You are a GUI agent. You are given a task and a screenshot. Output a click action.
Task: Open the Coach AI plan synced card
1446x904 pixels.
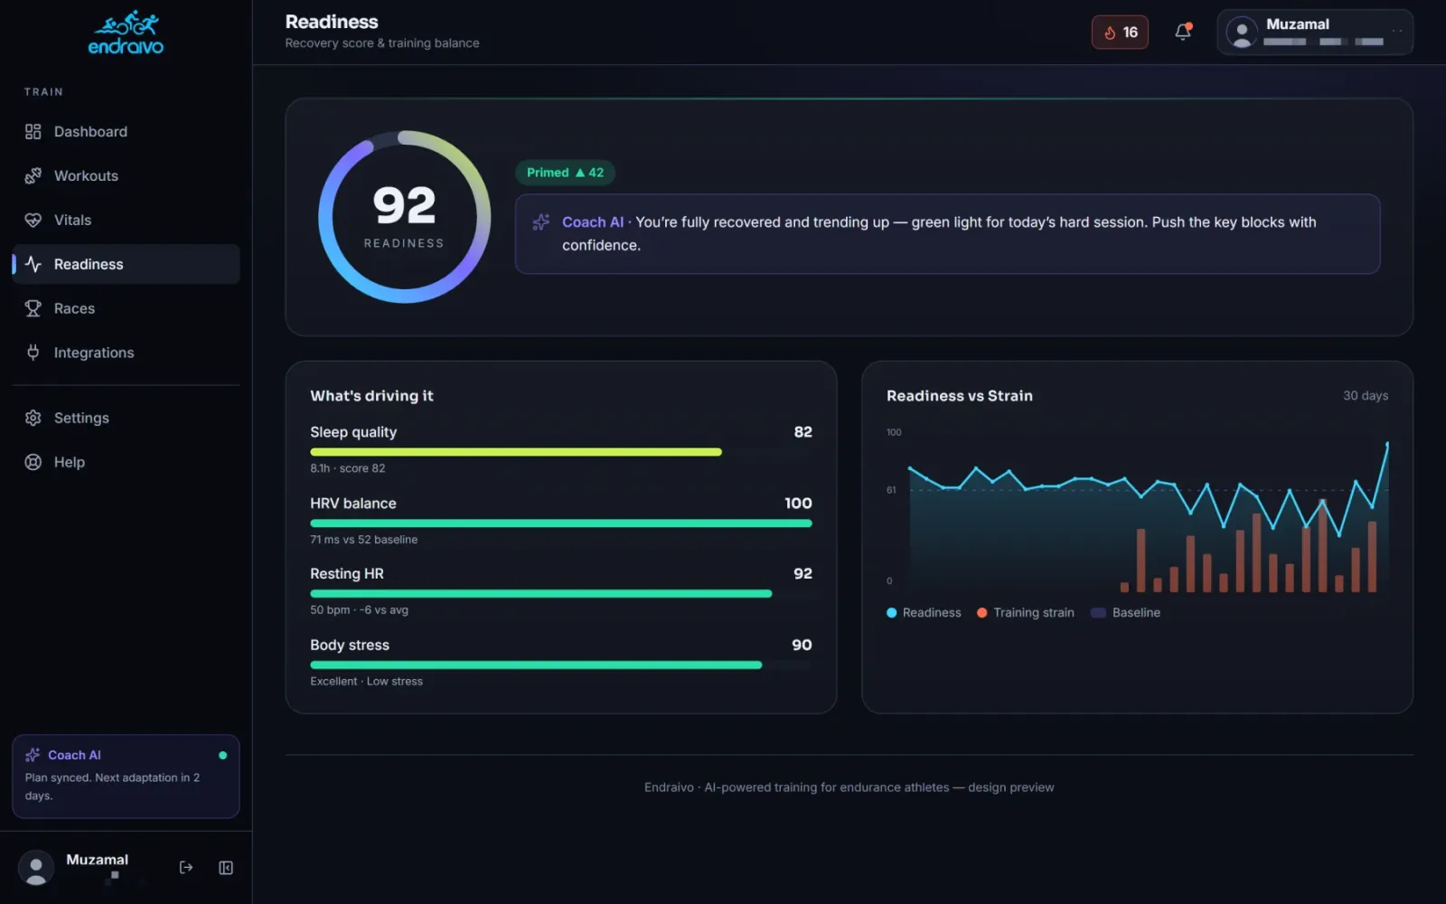click(126, 777)
